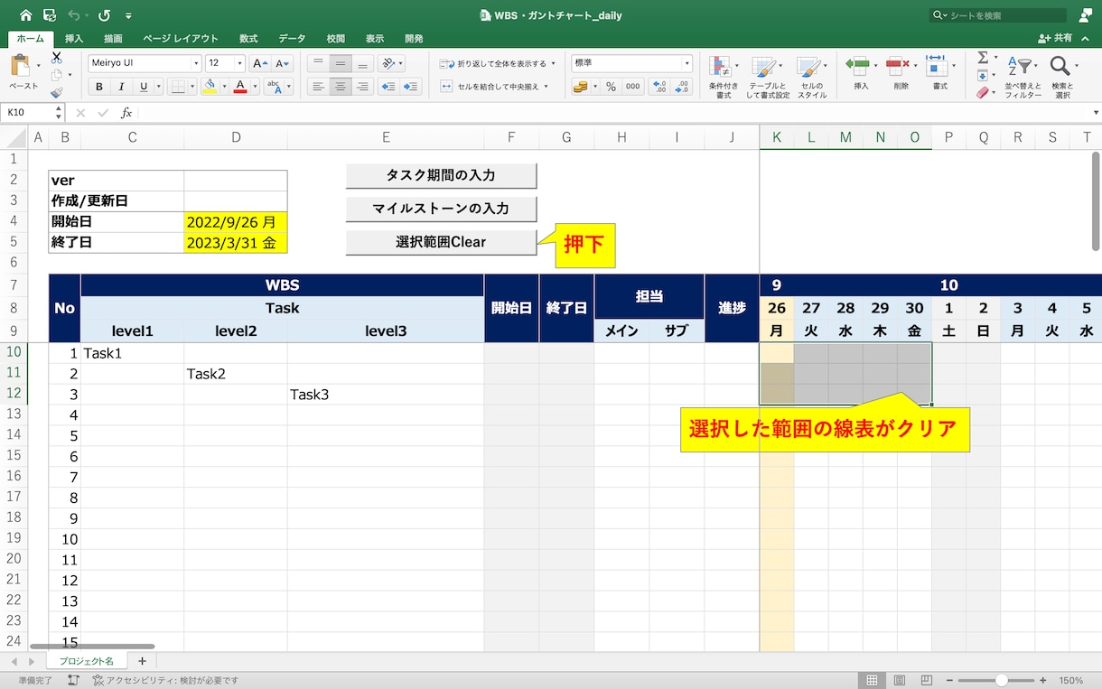Toggle middle vertical alignment
Viewport: 1102px width, 689px height.
(341, 63)
